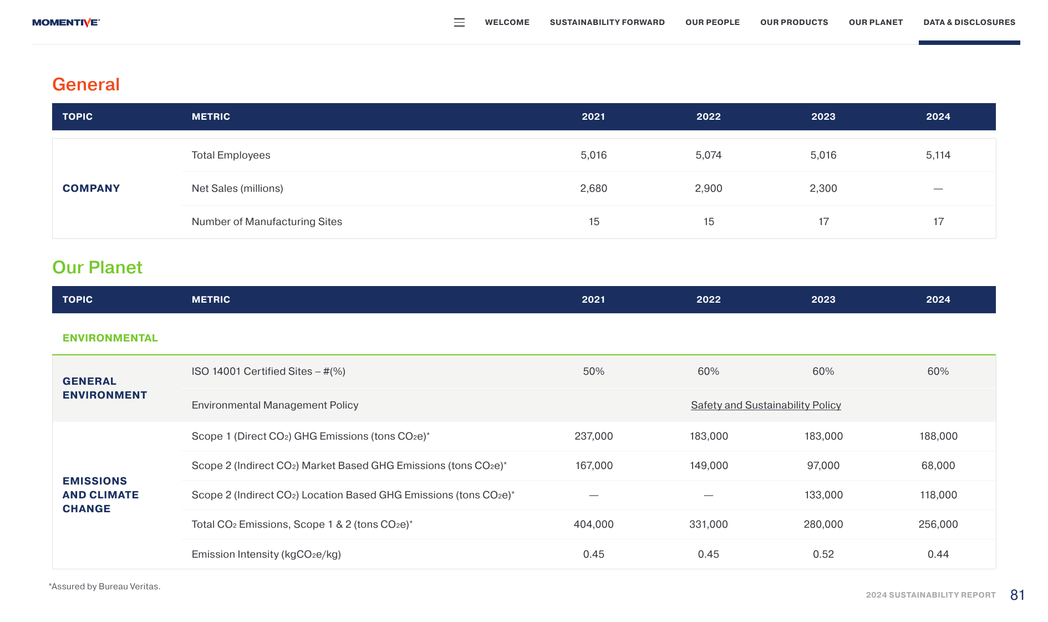Select the 2,900 net sales value

(709, 188)
